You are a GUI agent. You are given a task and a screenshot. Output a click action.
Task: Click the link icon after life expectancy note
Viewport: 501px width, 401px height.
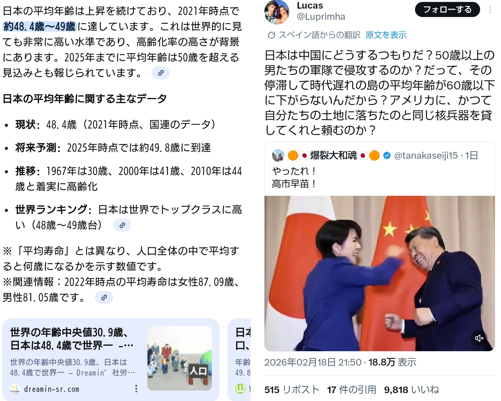pos(104,297)
